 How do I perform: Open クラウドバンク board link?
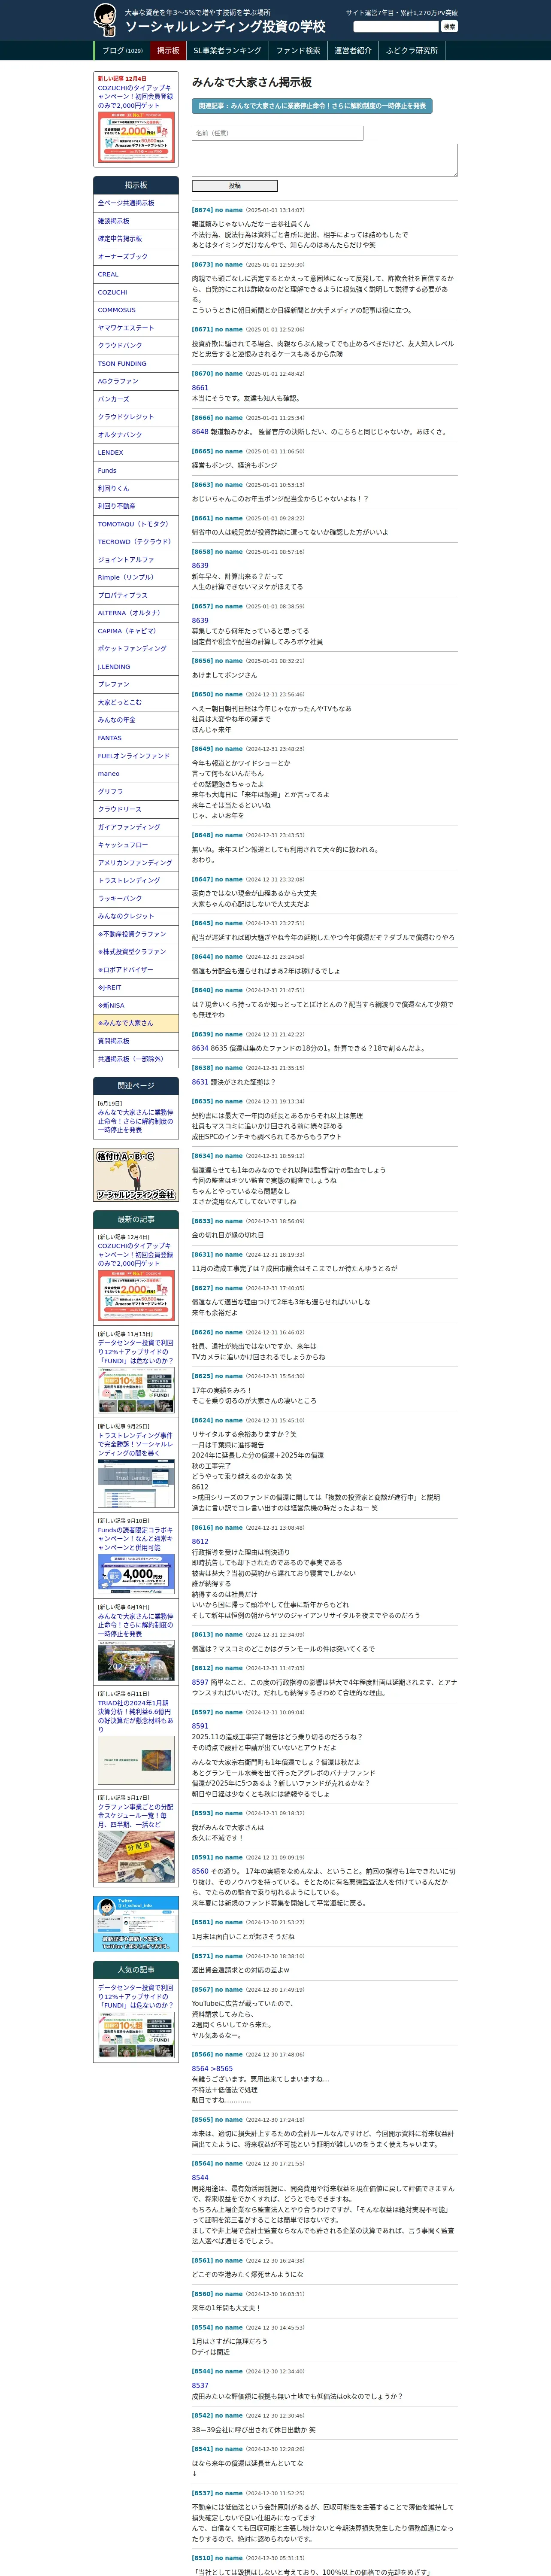tap(136, 346)
